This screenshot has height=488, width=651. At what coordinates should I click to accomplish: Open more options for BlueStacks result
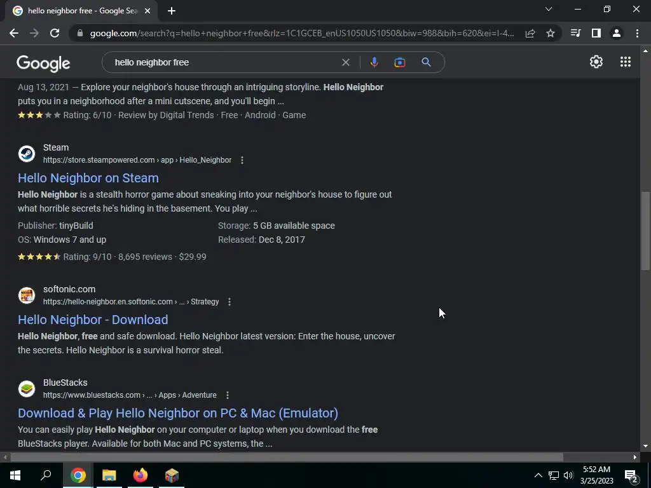227,395
